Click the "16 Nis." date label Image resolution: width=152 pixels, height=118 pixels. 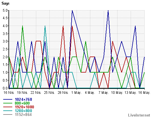(x=9, y=93)
